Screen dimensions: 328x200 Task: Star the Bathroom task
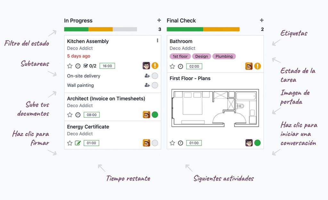pyautogui.click(x=172, y=67)
